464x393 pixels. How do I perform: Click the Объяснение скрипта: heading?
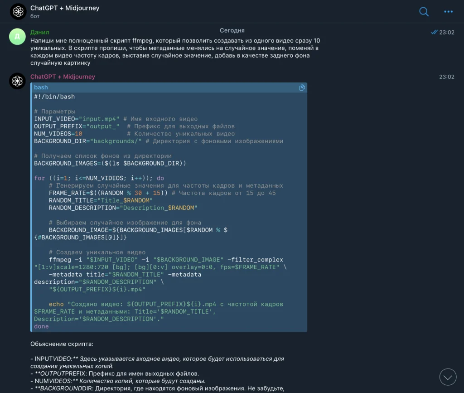62,344
